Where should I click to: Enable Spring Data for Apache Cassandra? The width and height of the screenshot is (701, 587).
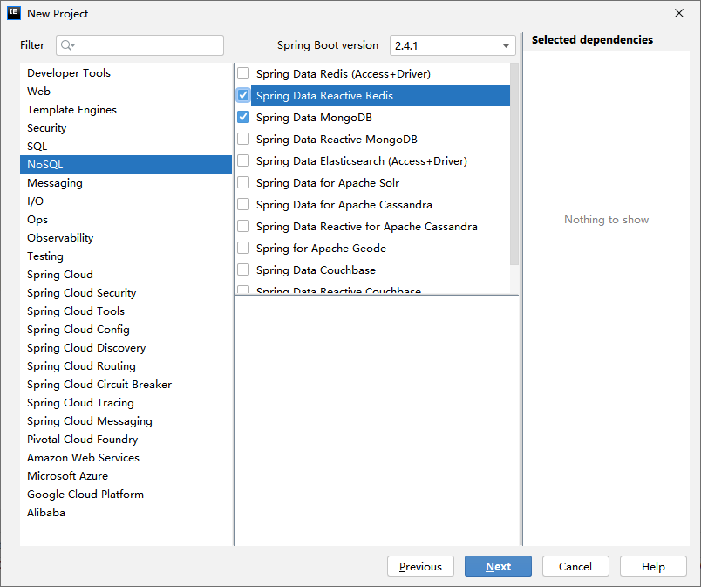coord(243,204)
